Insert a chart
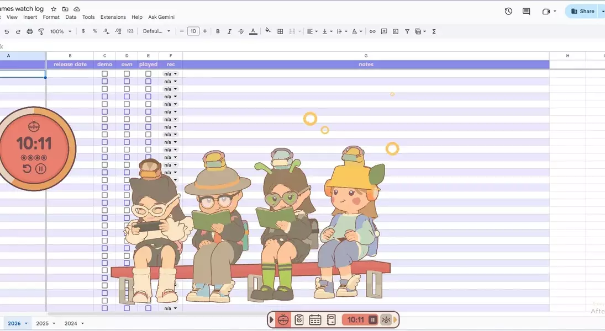 click(x=395, y=31)
